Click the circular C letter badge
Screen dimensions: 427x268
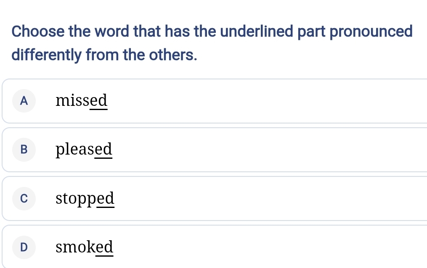click(24, 198)
